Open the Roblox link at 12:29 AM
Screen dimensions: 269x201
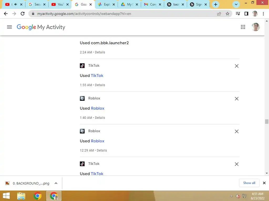pyautogui.click(x=98, y=141)
